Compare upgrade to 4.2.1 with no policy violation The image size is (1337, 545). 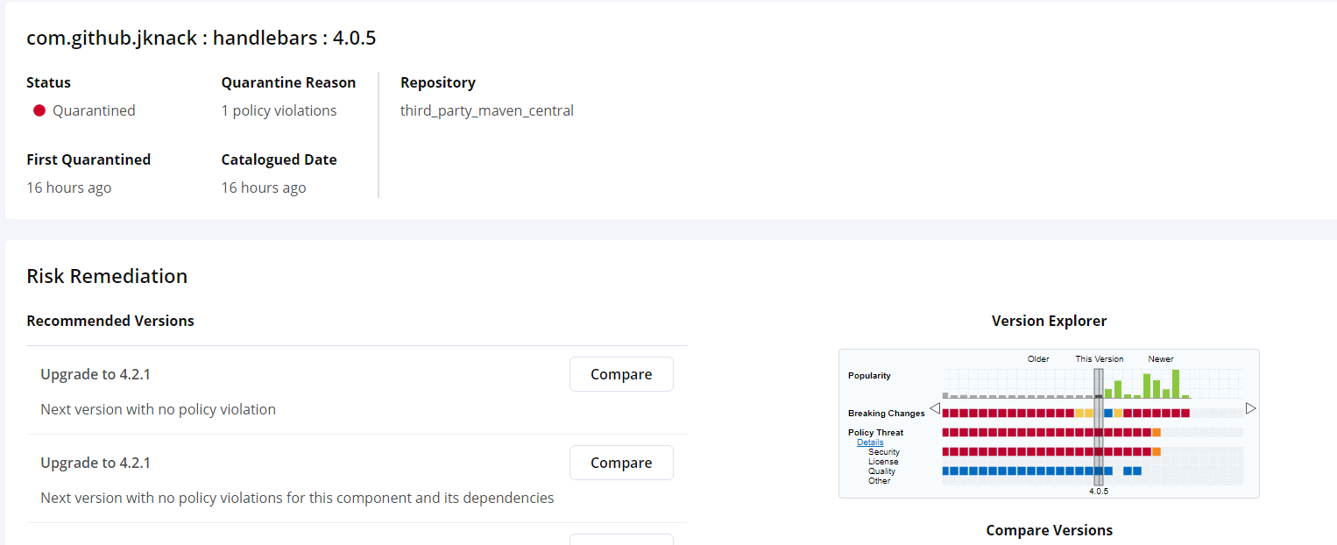tap(621, 374)
